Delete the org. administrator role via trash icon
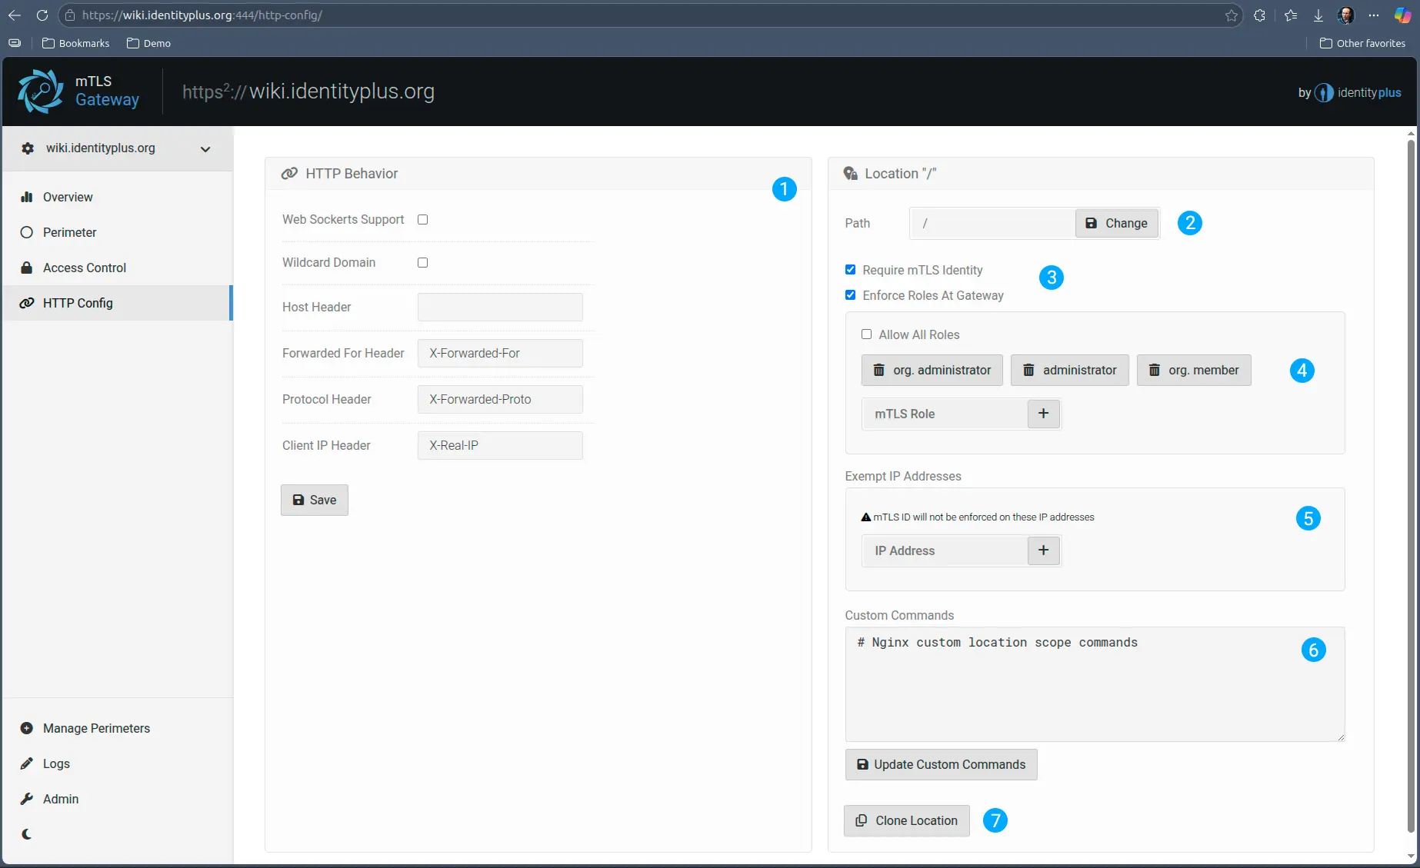 878,370
